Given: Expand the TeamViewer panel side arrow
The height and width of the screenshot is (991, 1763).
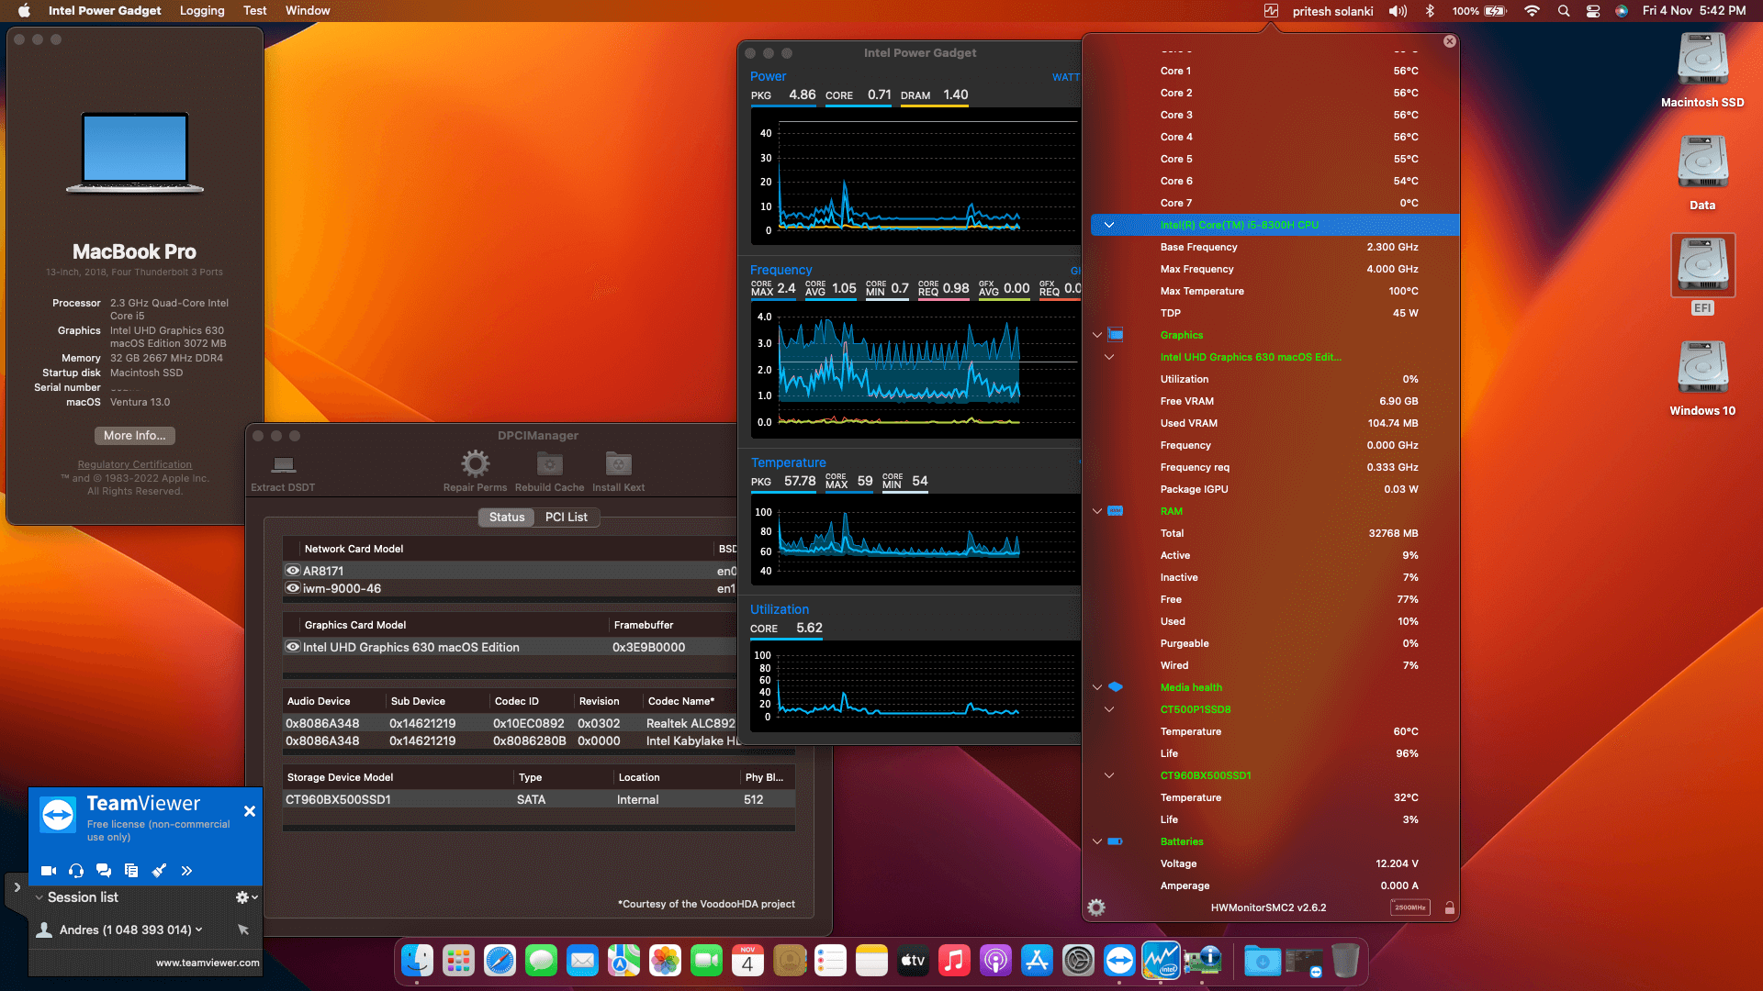Looking at the screenshot, I should tap(17, 887).
